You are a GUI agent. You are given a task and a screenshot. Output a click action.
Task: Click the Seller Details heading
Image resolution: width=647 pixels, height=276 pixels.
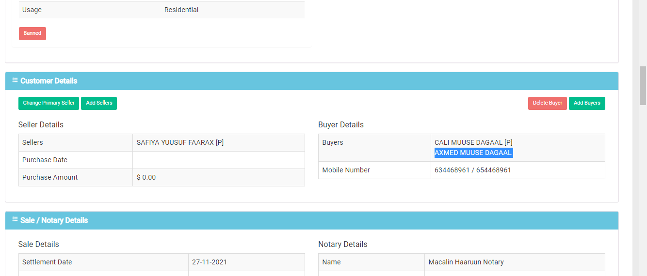41,124
